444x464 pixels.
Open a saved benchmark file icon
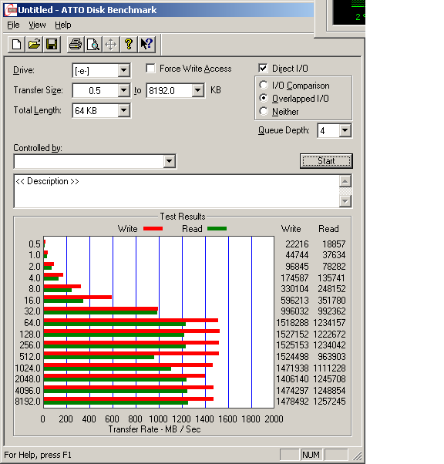[x=34, y=45]
